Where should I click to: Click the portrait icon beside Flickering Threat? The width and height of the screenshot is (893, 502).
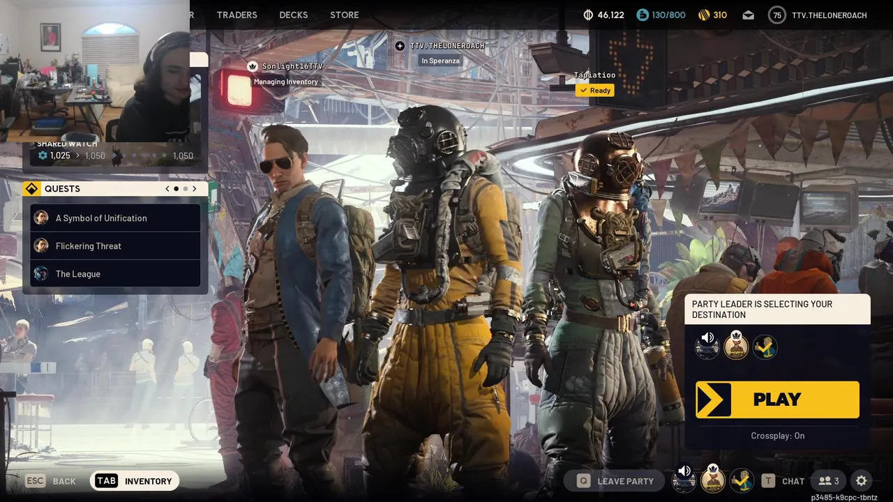coord(41,246)
